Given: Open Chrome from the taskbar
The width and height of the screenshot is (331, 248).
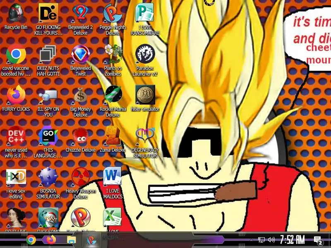Looking at the screenshot, I should (x=31, y=240).
